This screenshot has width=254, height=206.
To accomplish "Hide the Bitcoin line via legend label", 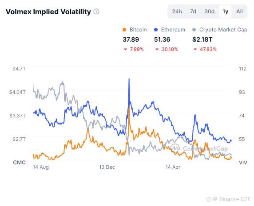I will coord(138,30).
